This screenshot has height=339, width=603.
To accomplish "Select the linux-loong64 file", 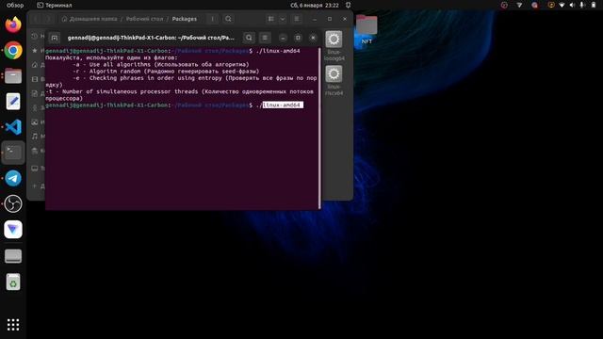I will [334, 46].
